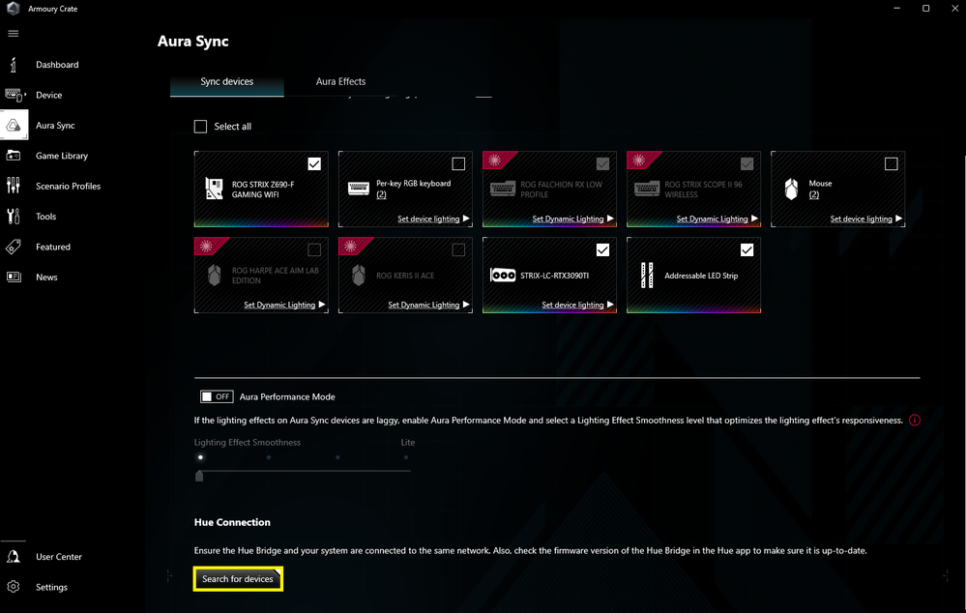Viewport: 966px width, 613px height.
Task: Click the STRIX-LC-RTX3090TI graphics card icon
Action: point(503,275)
